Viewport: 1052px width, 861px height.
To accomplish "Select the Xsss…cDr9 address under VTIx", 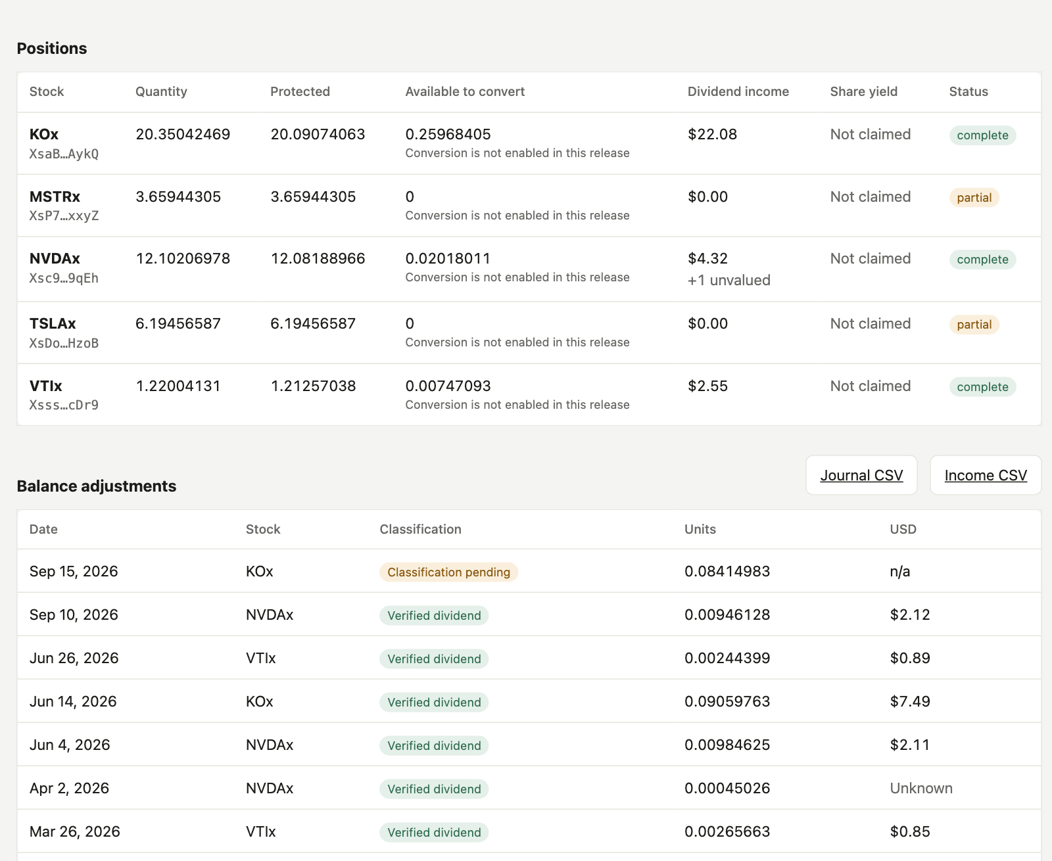I will (x=64, y=405).
